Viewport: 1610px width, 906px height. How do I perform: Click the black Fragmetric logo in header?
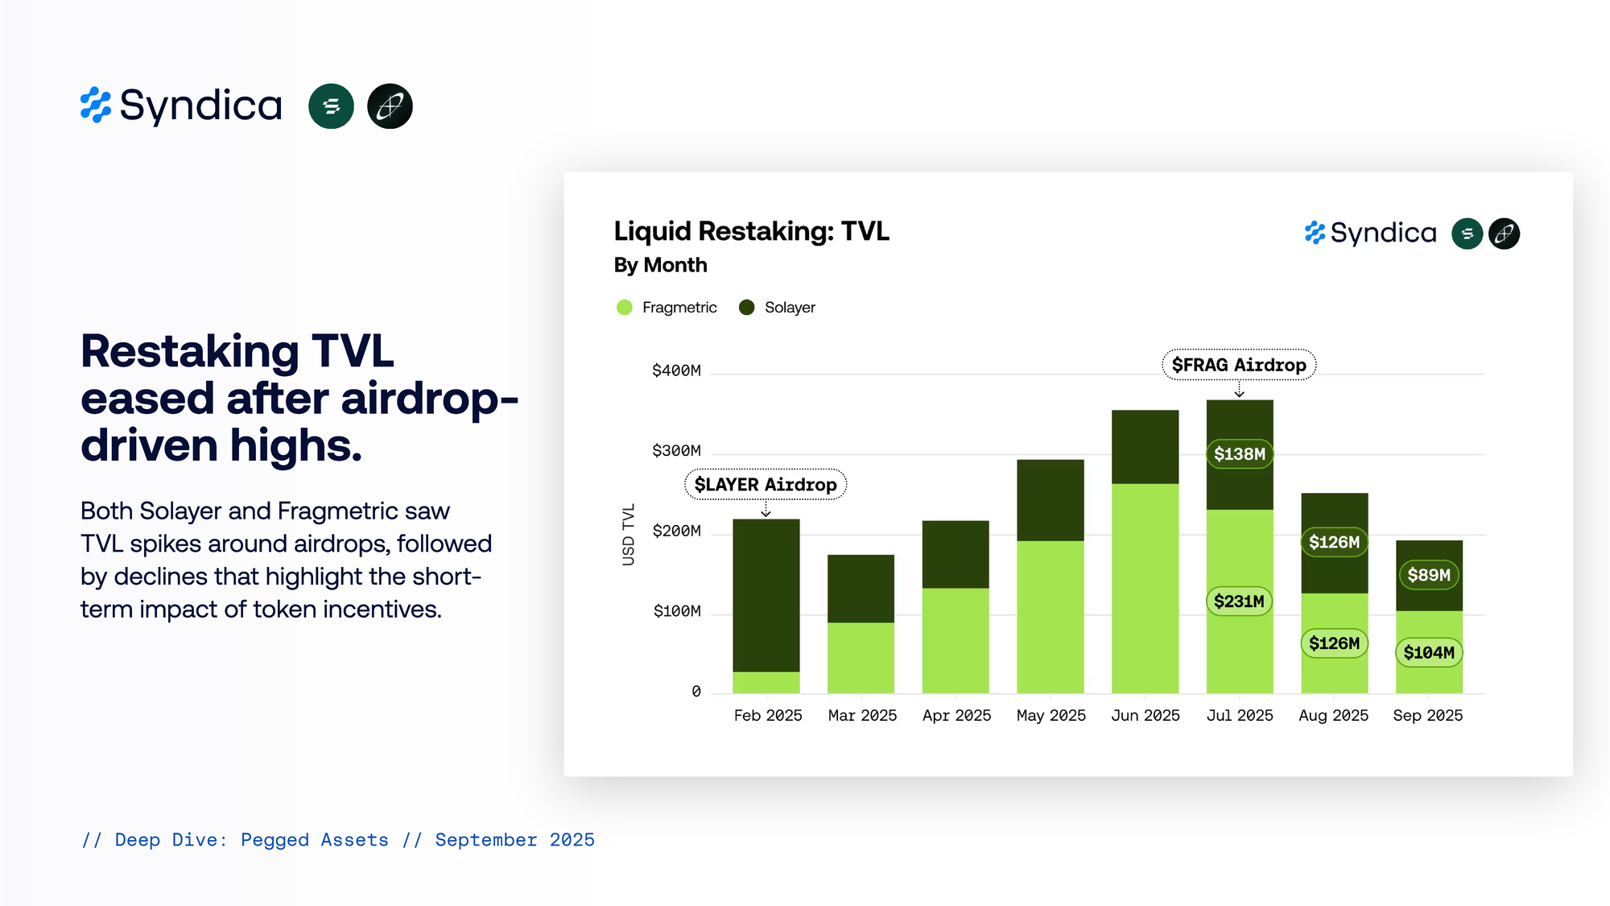(x=390, y=106)
